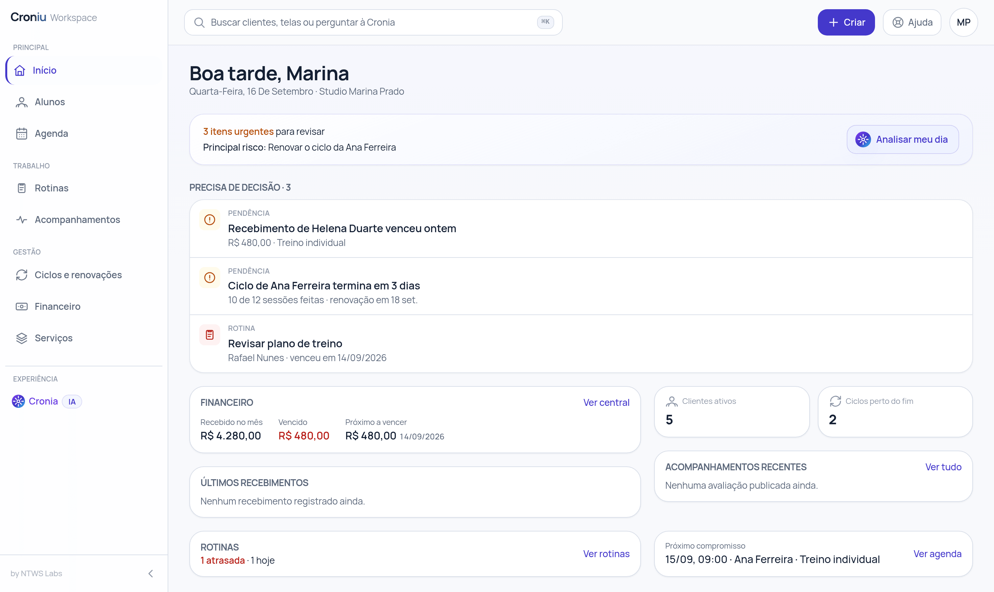
Task: Go to the Agenda section
Action: pyautogui.click(x=84, y=134)
